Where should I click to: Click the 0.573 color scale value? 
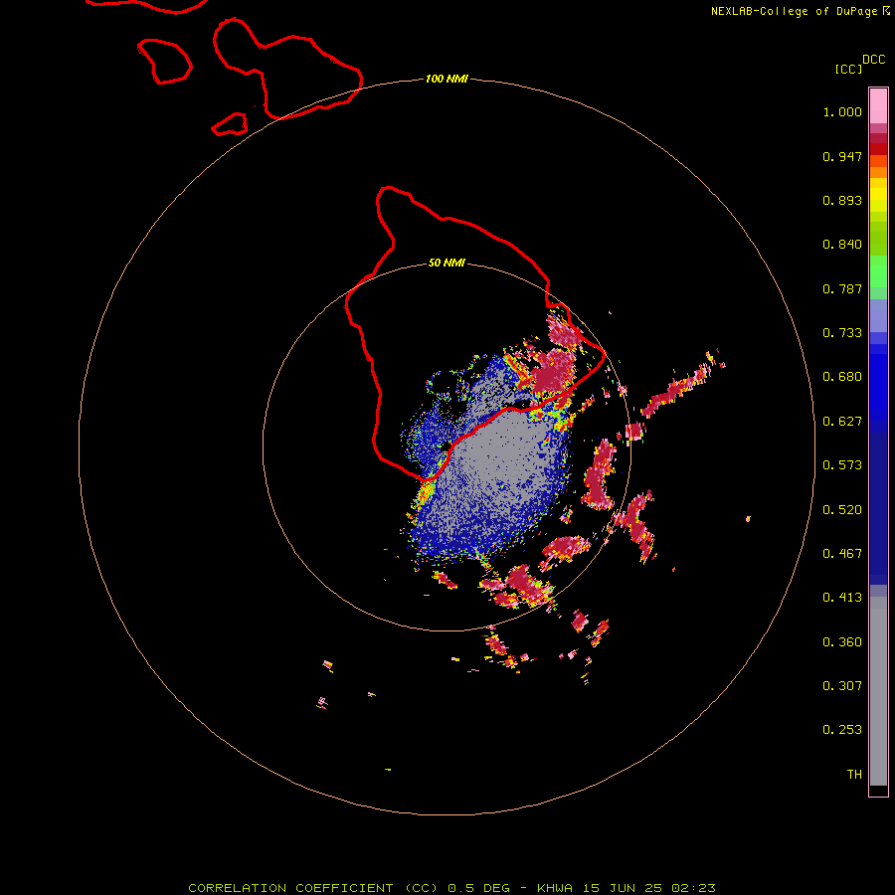(842, 465)
